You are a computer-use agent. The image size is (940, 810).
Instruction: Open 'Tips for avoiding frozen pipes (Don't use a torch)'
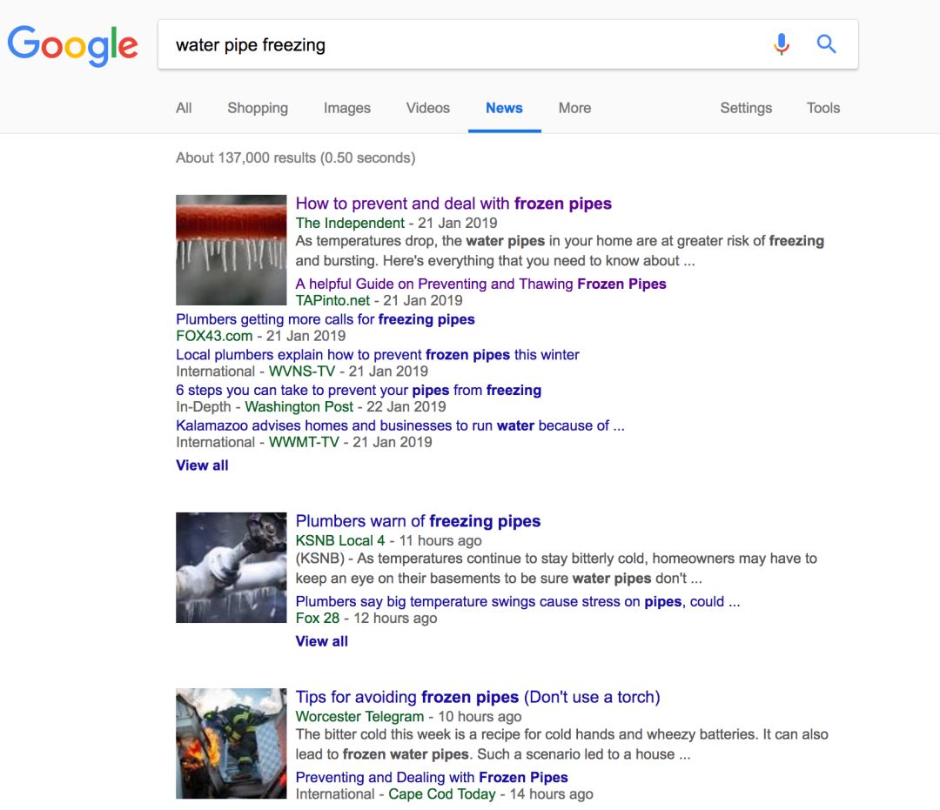478,698
